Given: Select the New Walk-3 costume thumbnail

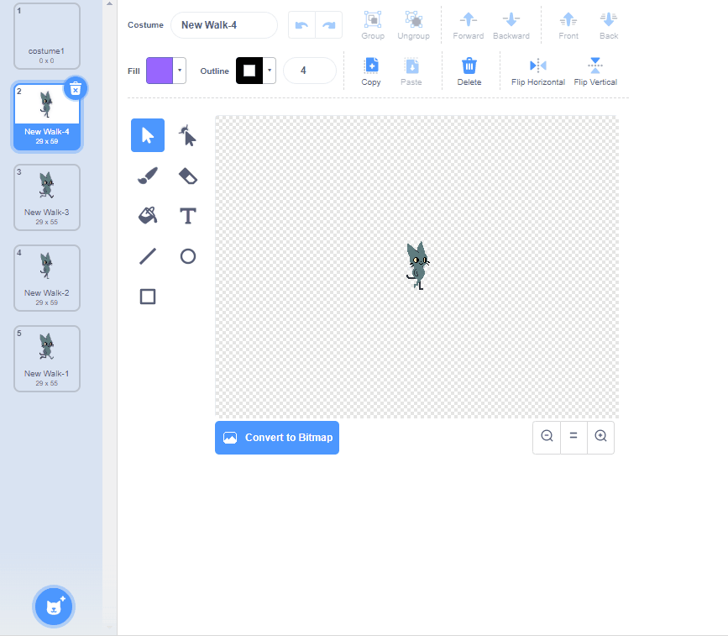Looking at the screenshot, I should coord(47,197).
